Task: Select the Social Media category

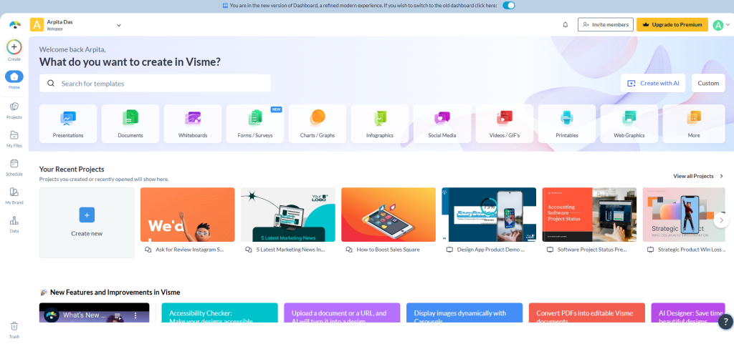Action: (x=442, y=124)
